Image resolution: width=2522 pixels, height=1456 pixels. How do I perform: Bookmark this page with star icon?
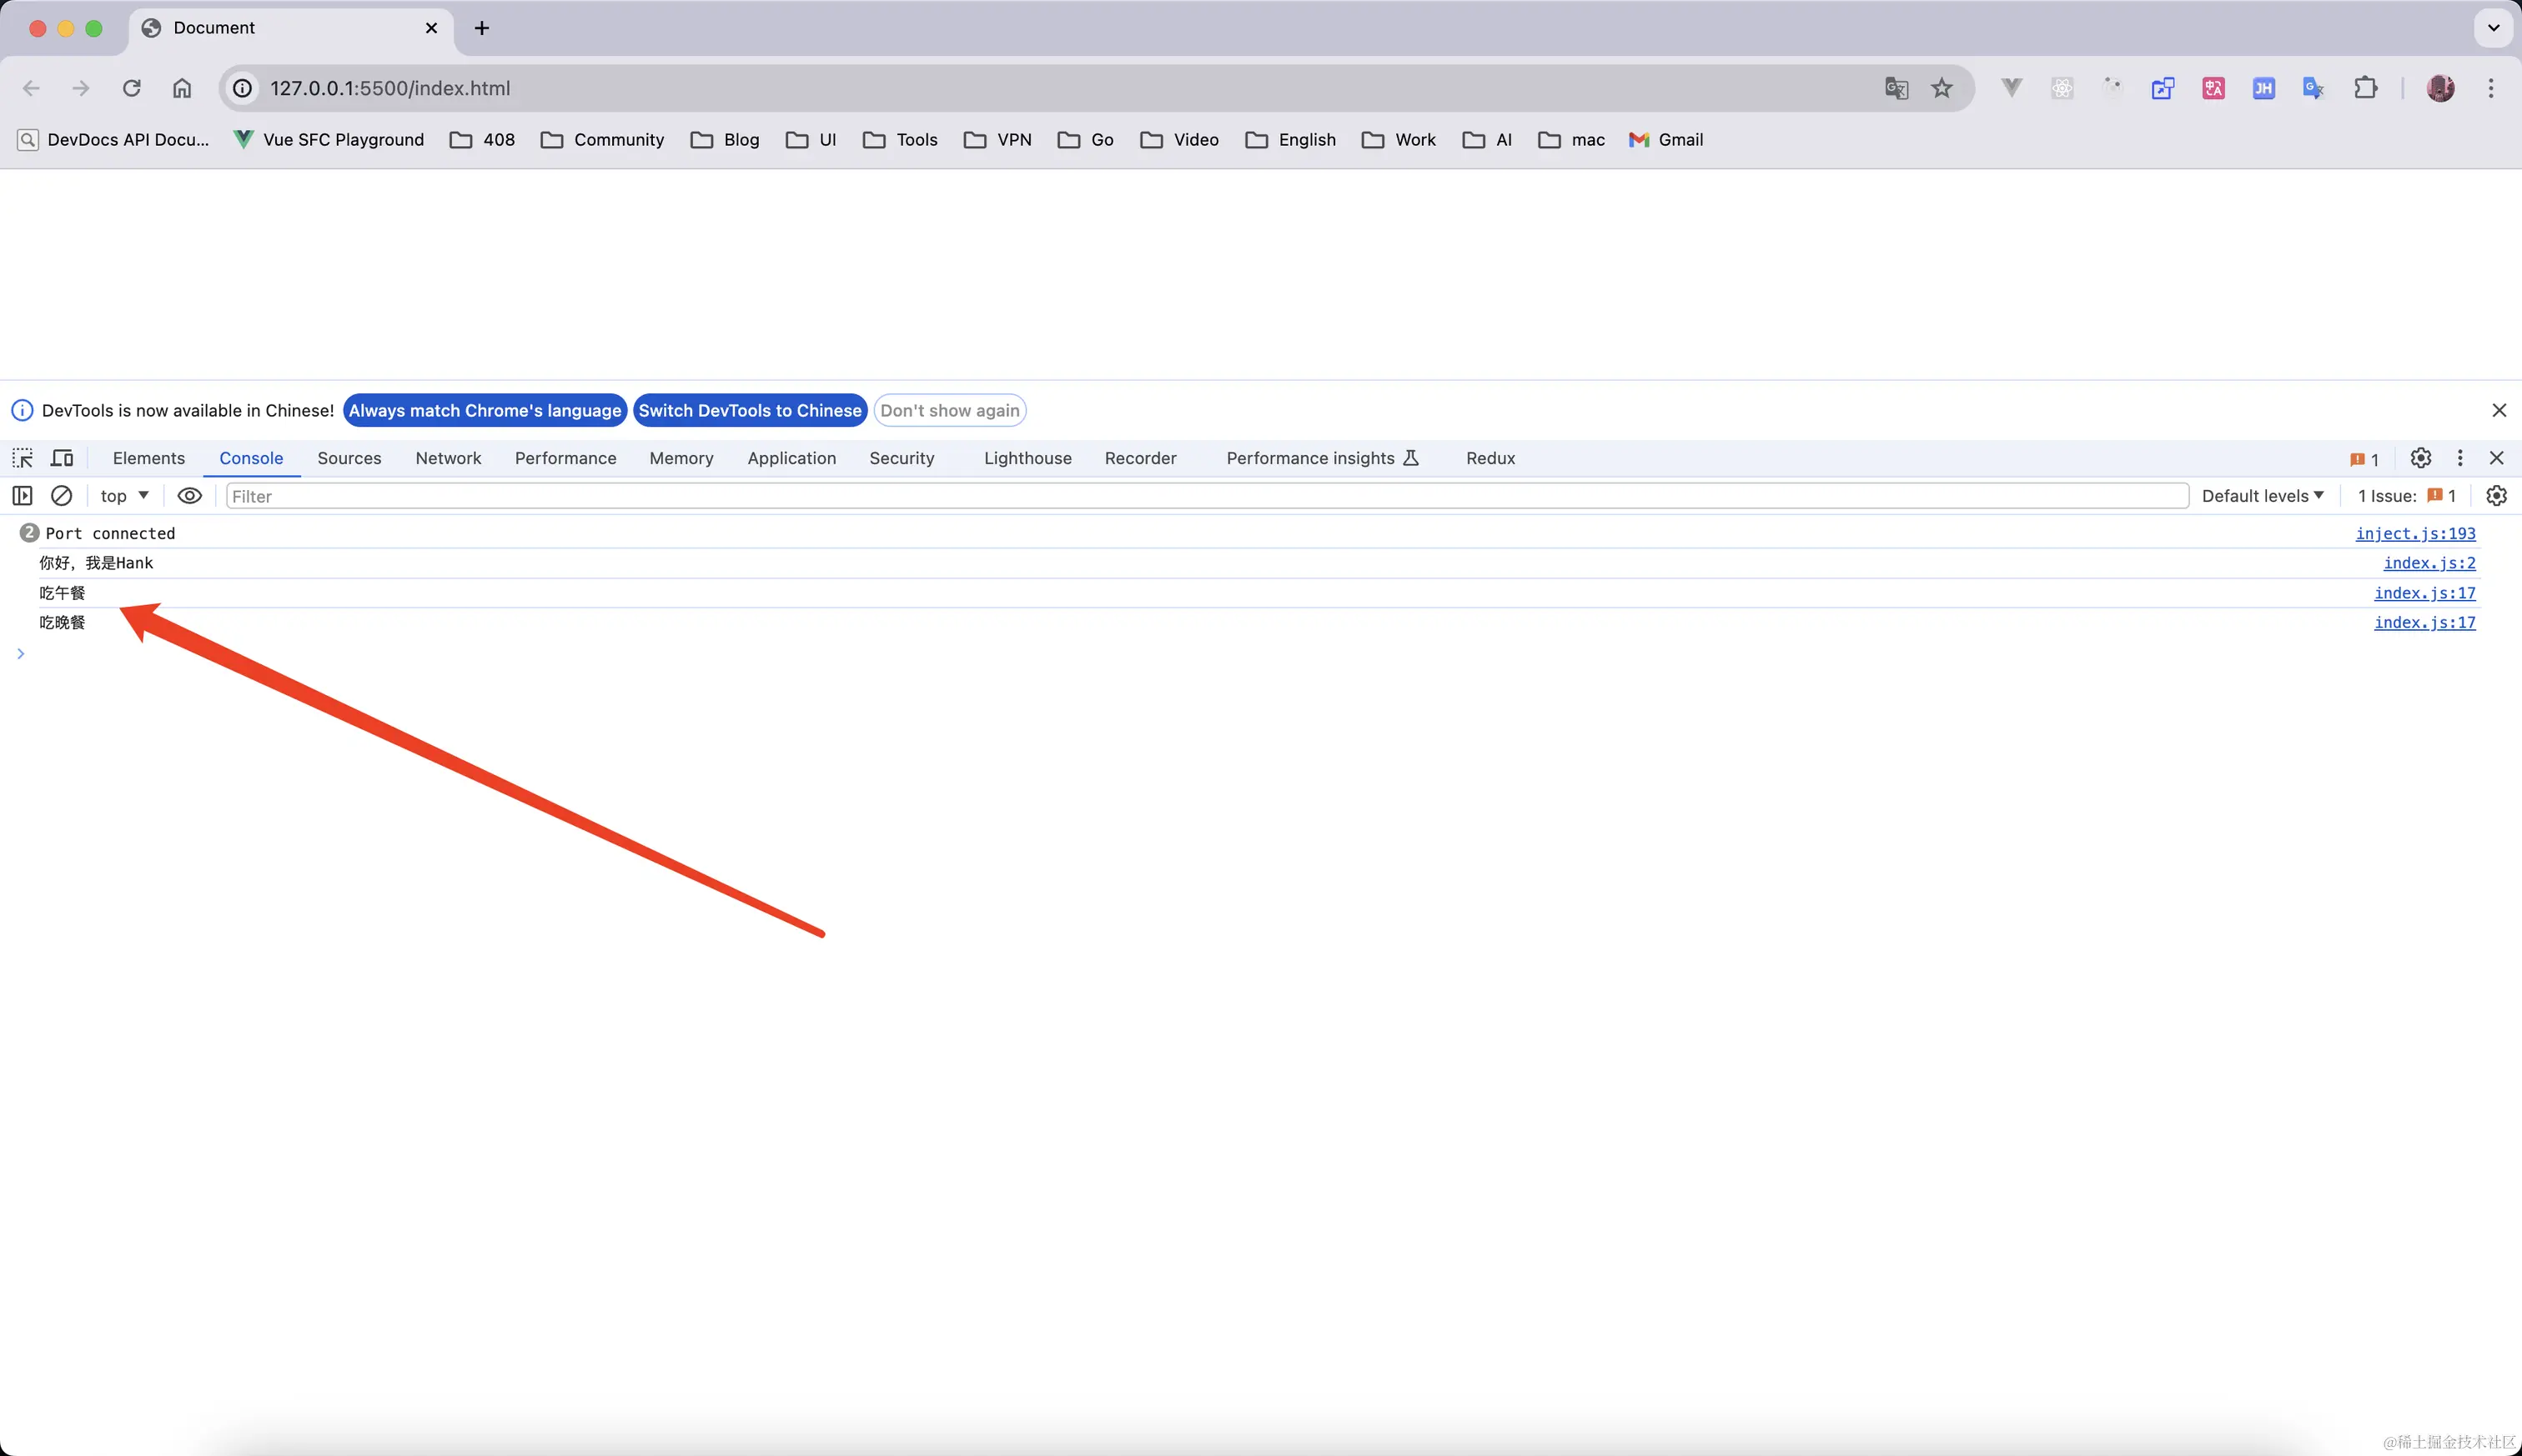[1942, 88]
